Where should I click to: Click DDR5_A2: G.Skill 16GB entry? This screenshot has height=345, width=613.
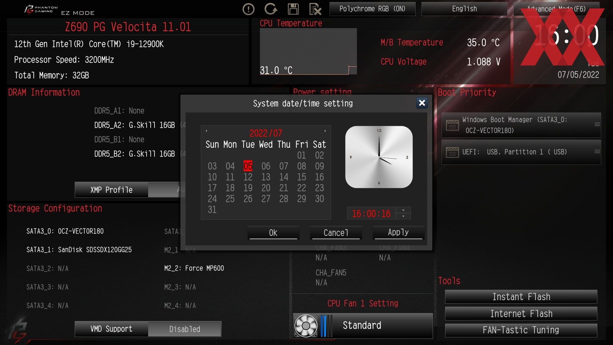click(134, 125)
